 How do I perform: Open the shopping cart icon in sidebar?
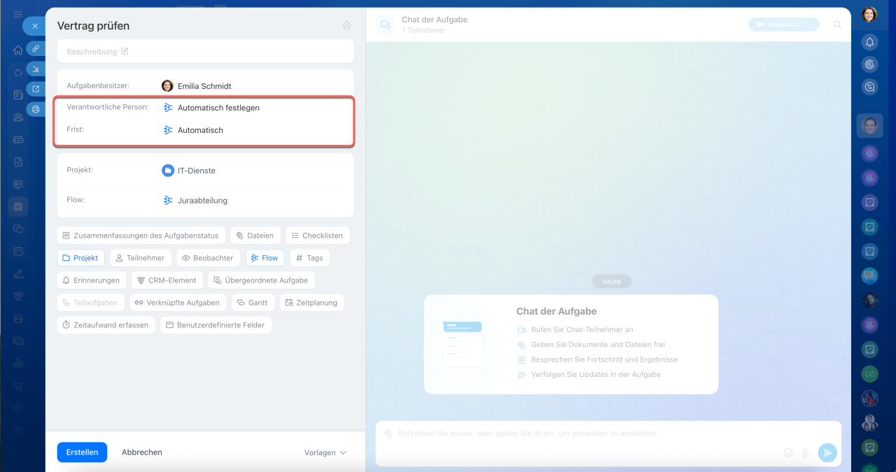click(18, 385)
